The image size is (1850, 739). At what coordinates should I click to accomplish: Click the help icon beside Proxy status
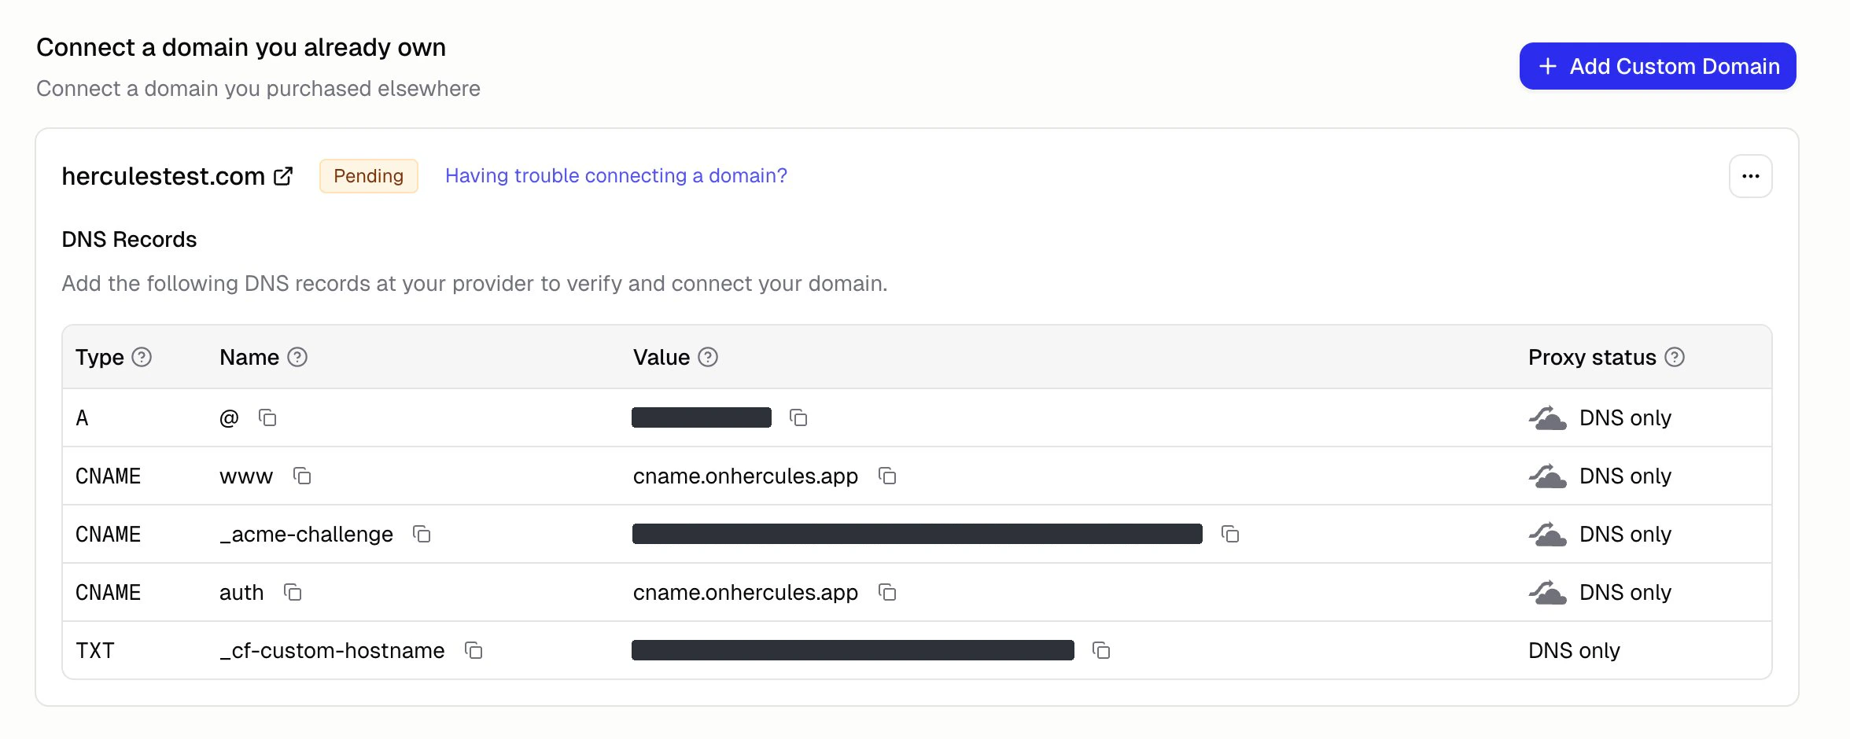(x=1676, y=357)
